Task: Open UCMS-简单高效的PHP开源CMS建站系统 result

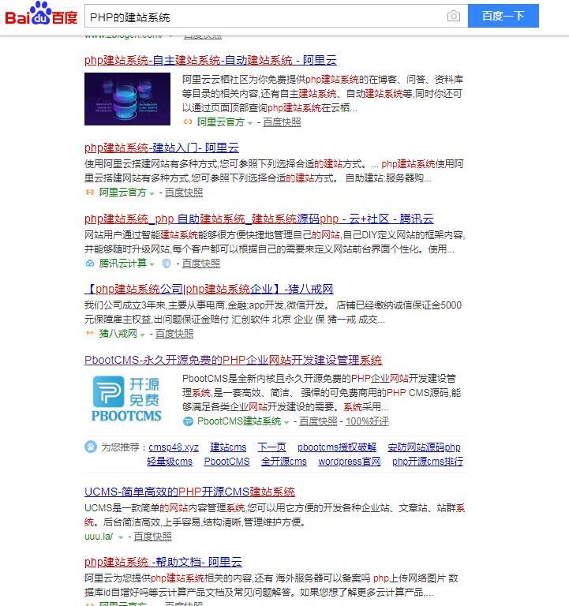Action: pyautogui.click(x=189, y=492)
